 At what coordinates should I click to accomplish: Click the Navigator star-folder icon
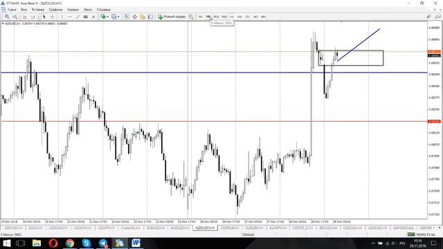(143, 17)
